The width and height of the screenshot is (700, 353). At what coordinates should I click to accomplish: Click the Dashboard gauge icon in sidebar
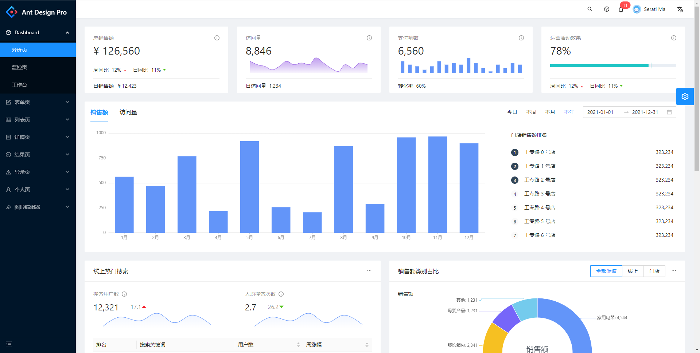[8, 32]
